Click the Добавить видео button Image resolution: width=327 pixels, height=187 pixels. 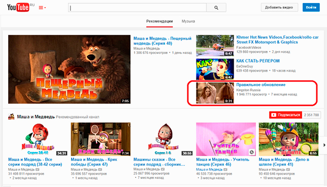click(x=279, y=7)
